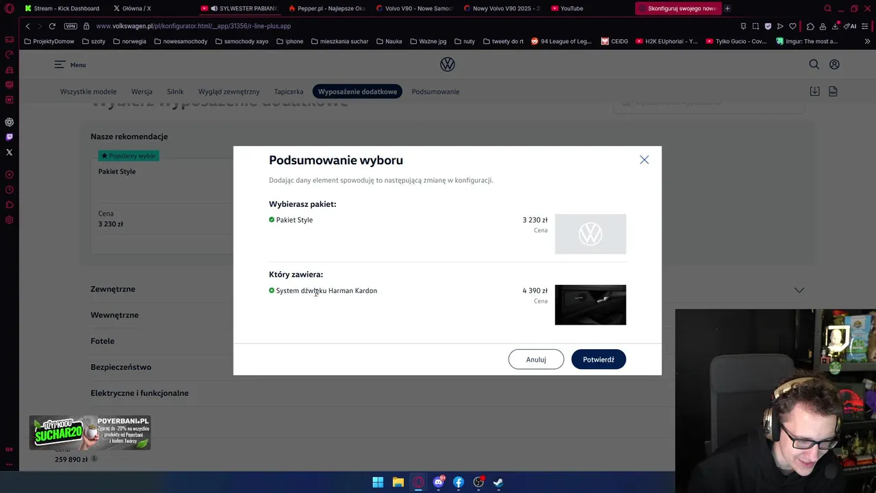876x493 pixels.
Task: Toggle the VPN badge in address bar
Action: coord(70,26)
